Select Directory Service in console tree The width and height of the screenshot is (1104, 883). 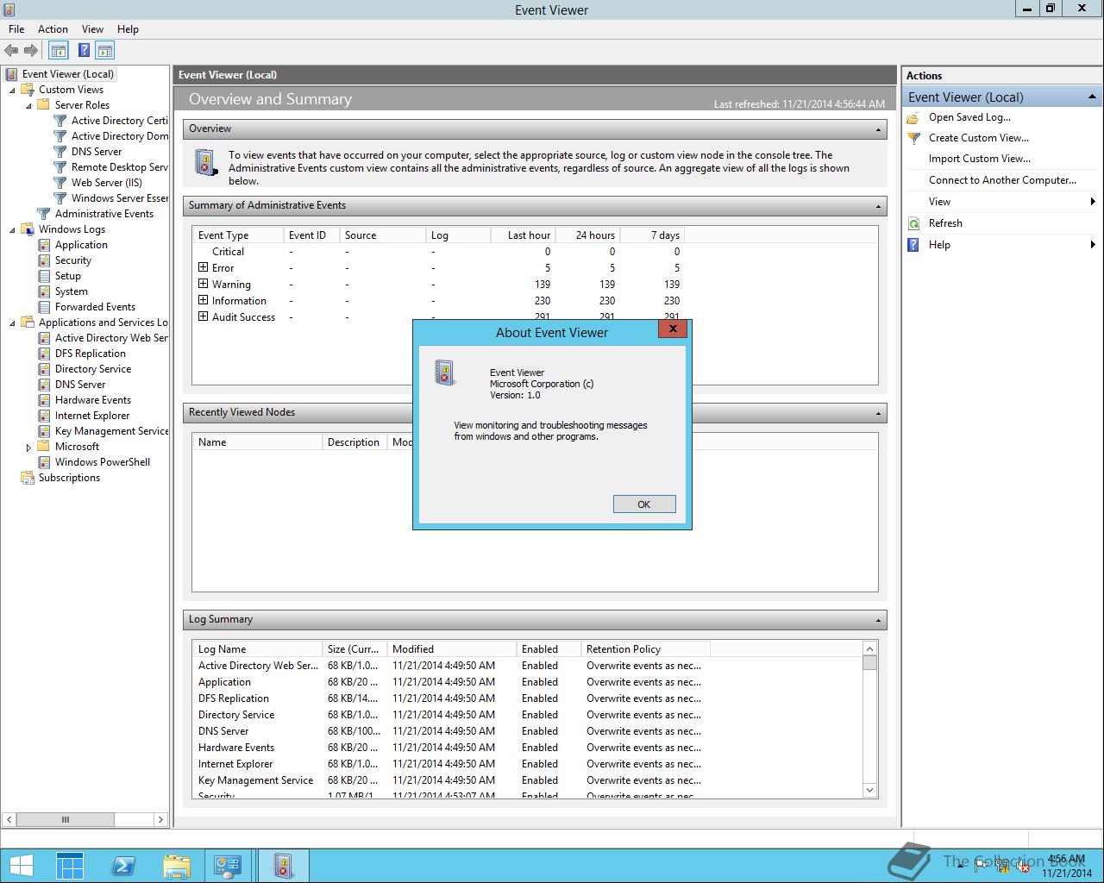coord(93,369)
